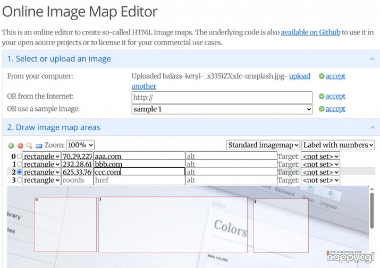Open Target dropdown for area 0
The width and height of the screenshot is (380, 268).
coord(320,156)
